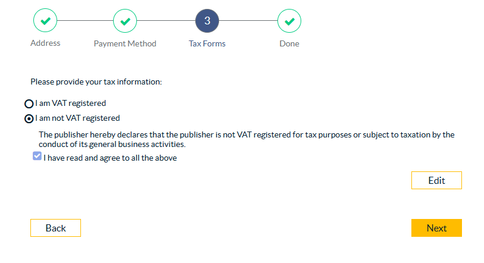Click the "I have read and agree" label text
Viewport: 484px width, 263px height.
pyautogui.click(x=110, y=158)
